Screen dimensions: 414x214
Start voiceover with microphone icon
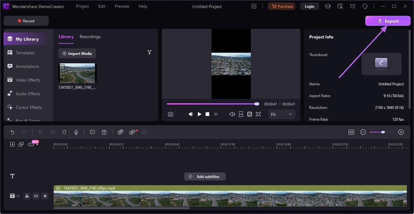tap(76, 132)
